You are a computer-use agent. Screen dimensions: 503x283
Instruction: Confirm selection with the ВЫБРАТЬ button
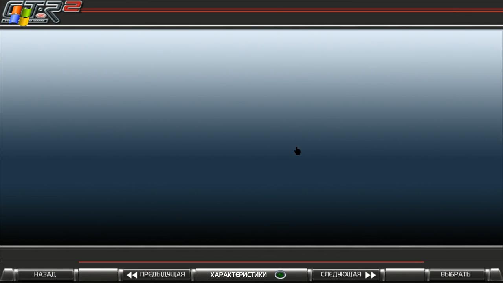455,274
